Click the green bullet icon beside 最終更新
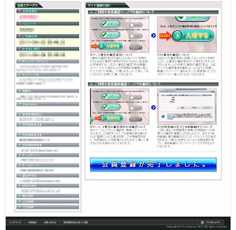Screen dimensions: 236x230 20,196
